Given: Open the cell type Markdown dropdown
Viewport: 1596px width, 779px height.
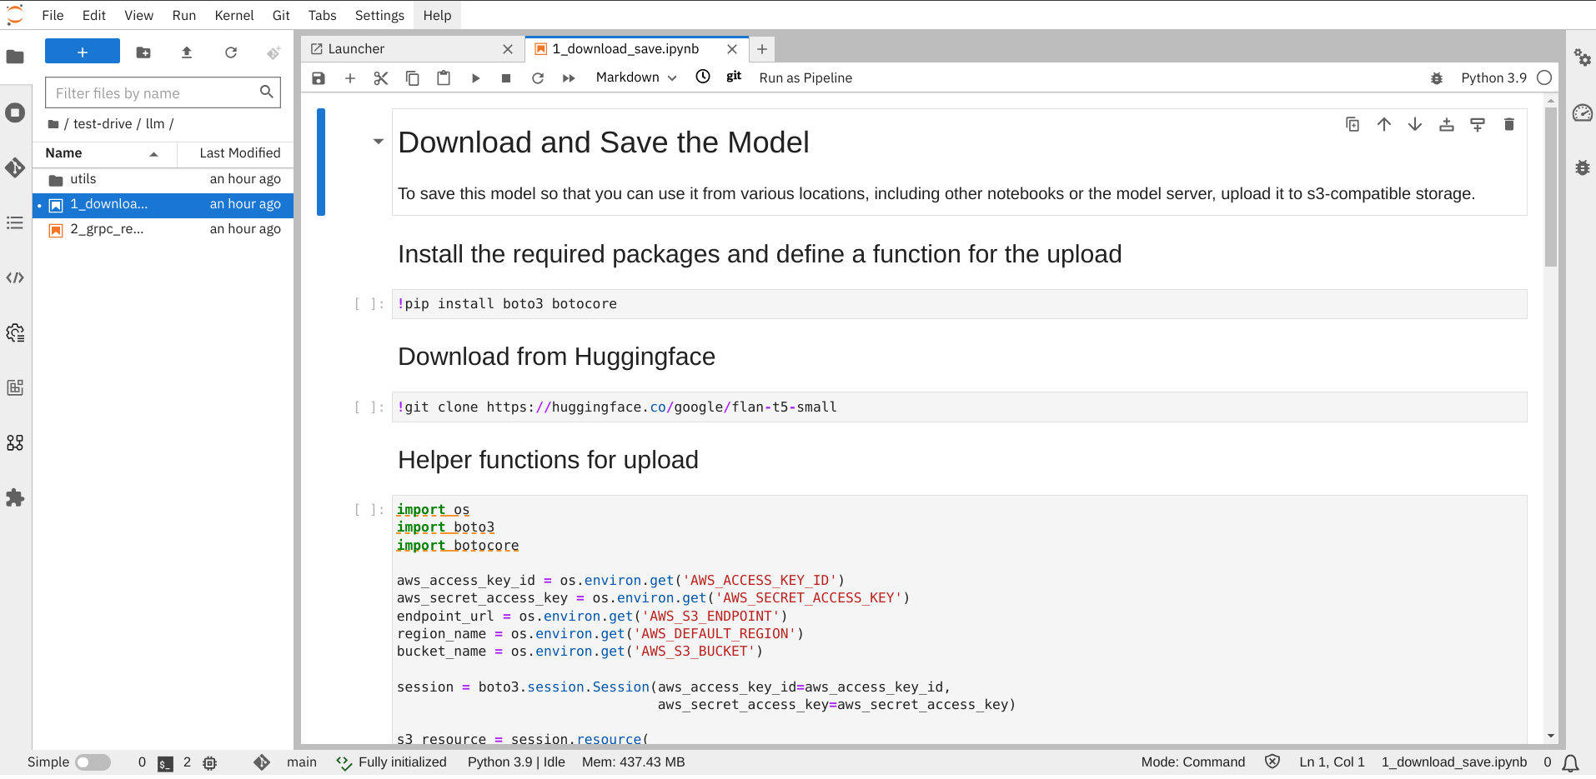Looking at the screenshot, I should click(x=636, y=77).
